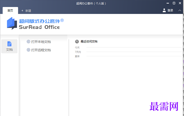Click the folder icon beside 打开本地文档
The image size is (184, 116).
[x=28, y=42]
